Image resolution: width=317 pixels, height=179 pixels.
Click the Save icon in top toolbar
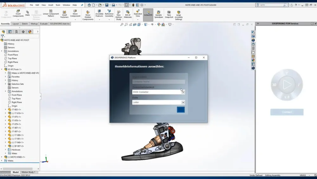coord(107,5)
